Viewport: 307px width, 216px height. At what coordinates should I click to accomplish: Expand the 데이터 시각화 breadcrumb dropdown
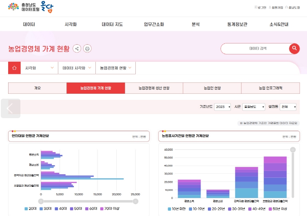(x=77, y=68)
